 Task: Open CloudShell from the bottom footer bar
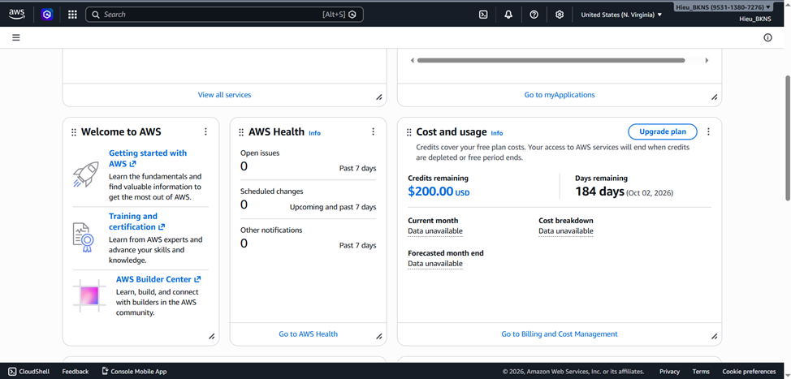click(x=29, y=372)
